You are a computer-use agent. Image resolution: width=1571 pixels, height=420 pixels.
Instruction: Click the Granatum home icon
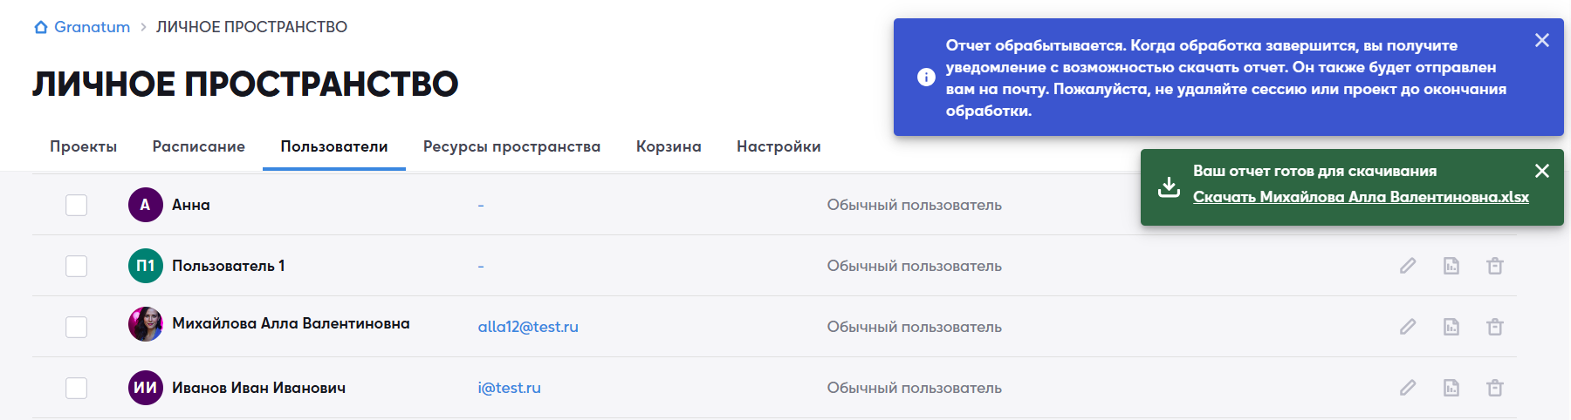(x=41, y=27)
